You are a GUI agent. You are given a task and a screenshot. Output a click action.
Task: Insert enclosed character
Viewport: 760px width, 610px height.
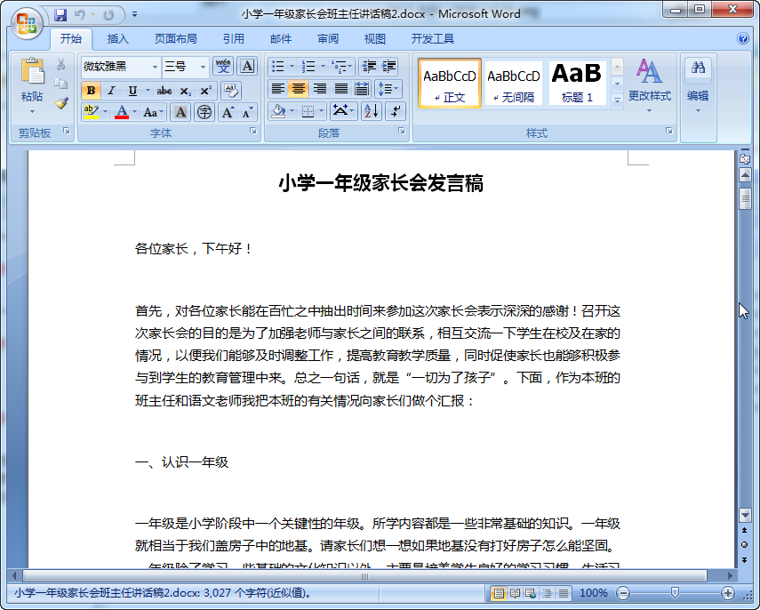[x=204, y=113]
